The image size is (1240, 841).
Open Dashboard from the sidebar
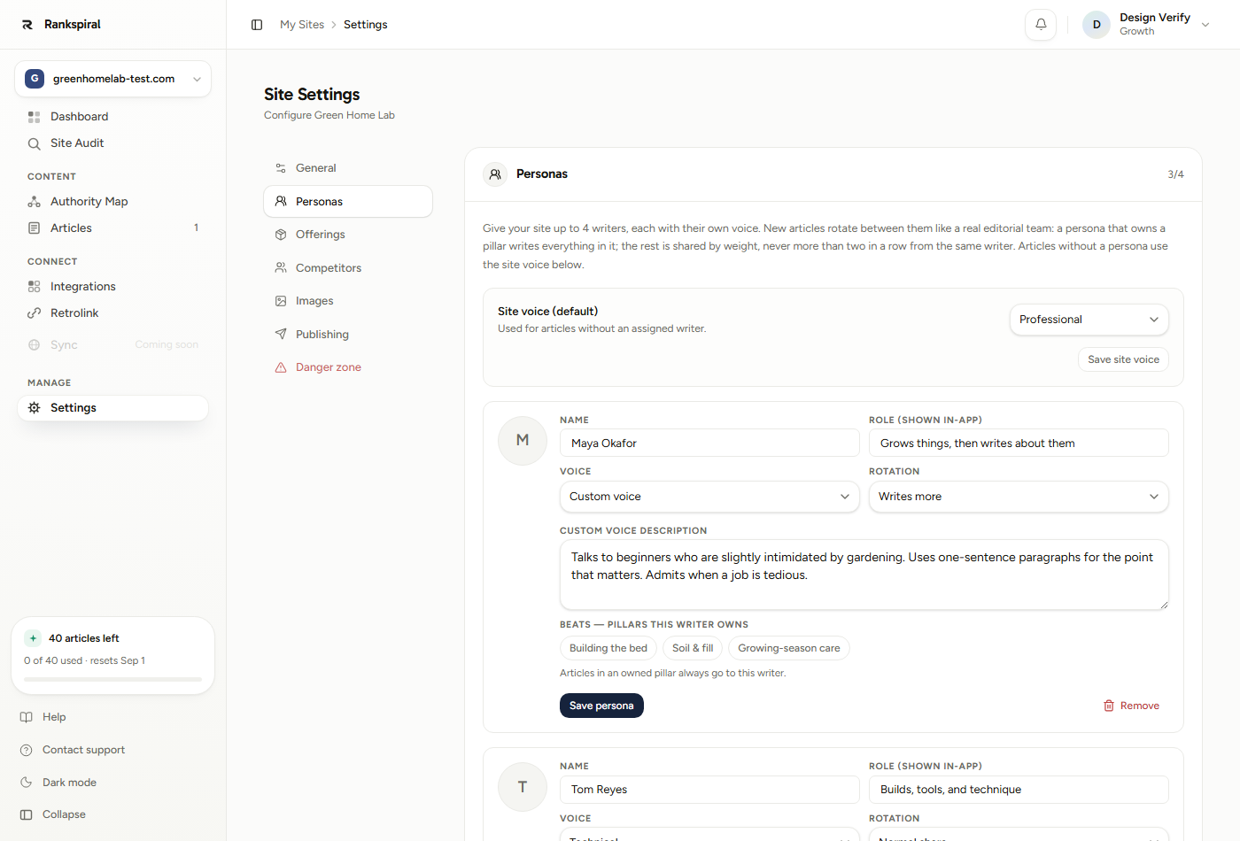pos(112,117)
